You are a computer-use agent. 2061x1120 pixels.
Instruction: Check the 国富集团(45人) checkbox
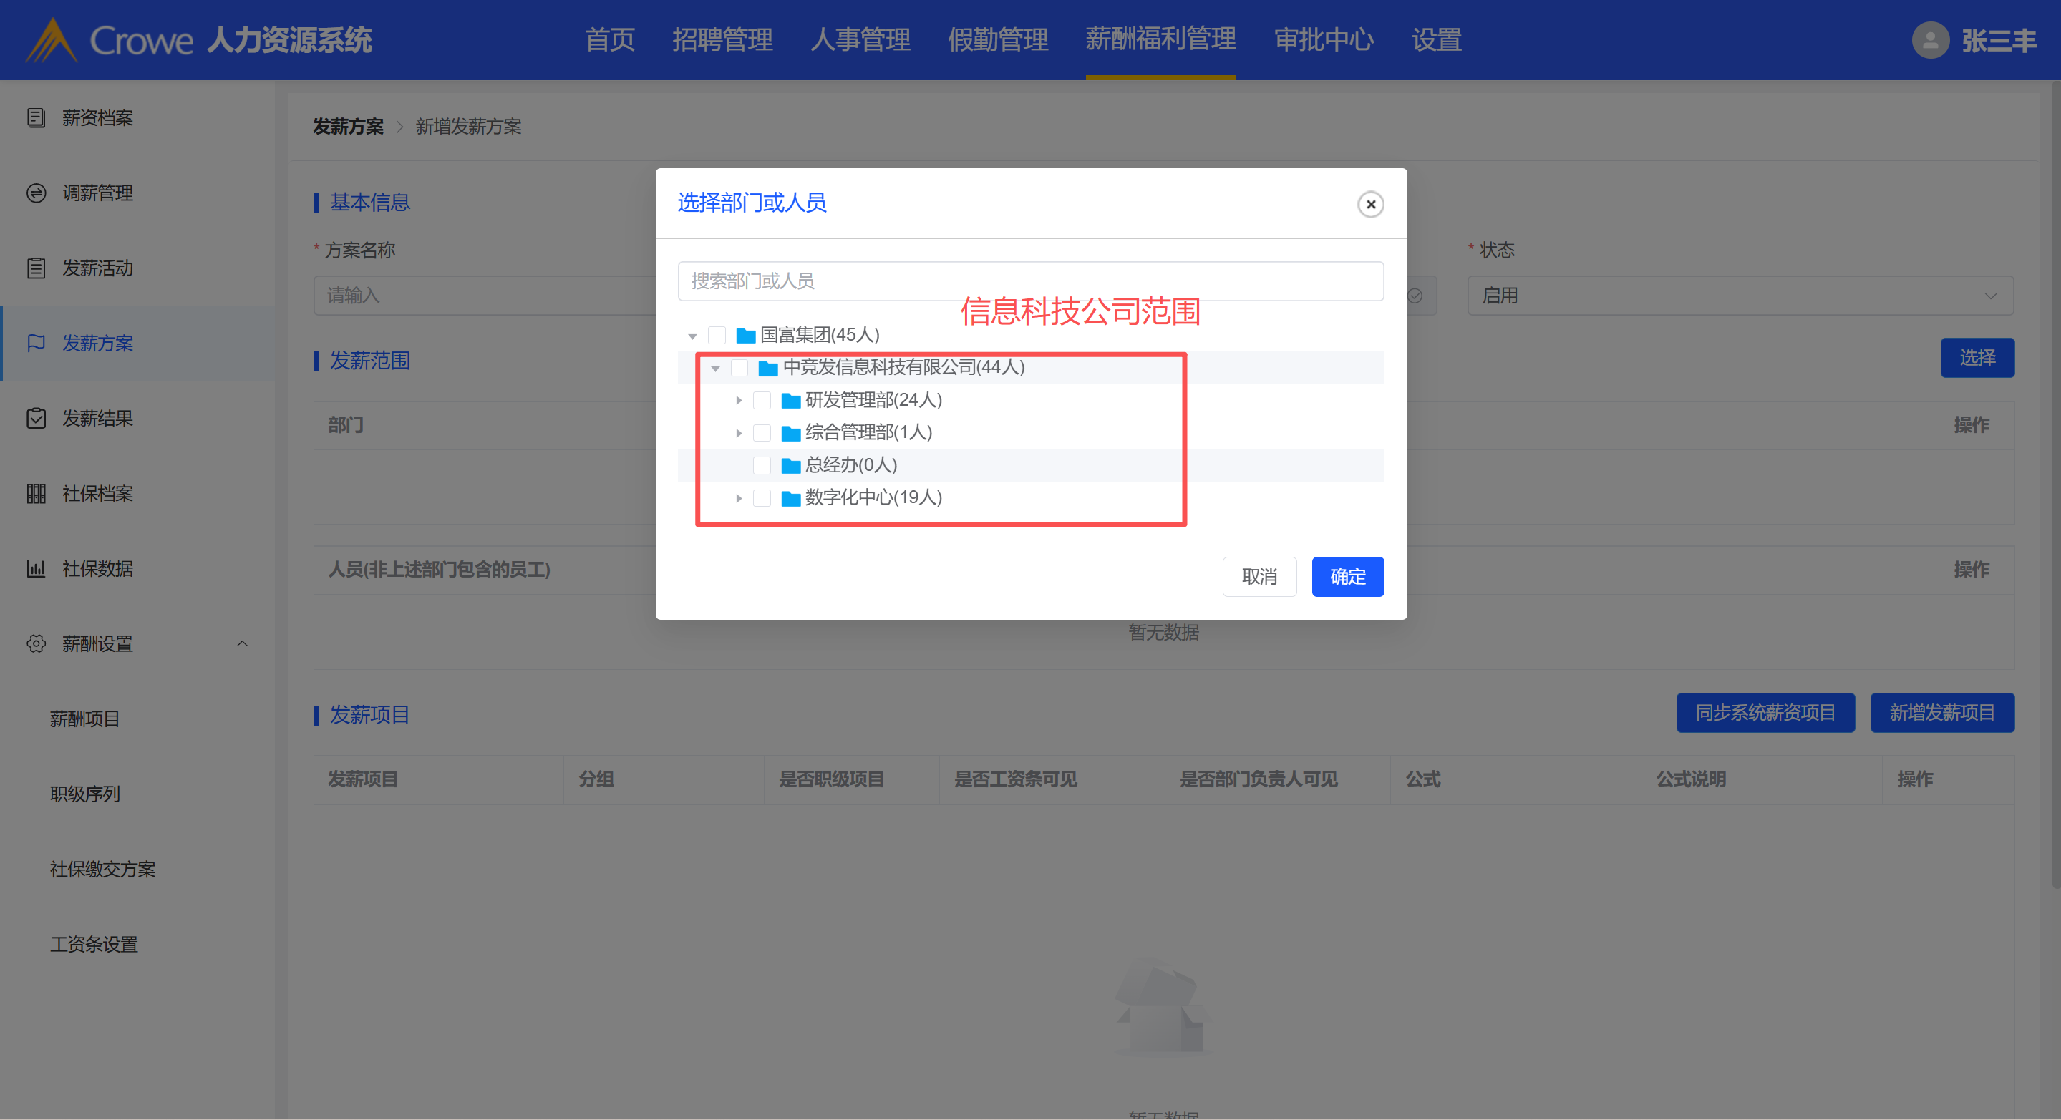tap(717, 334)
